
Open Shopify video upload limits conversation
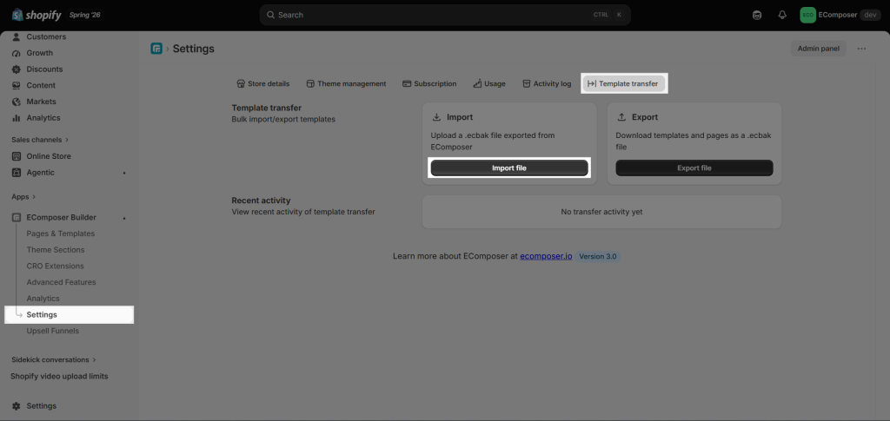tap(59, 376)
